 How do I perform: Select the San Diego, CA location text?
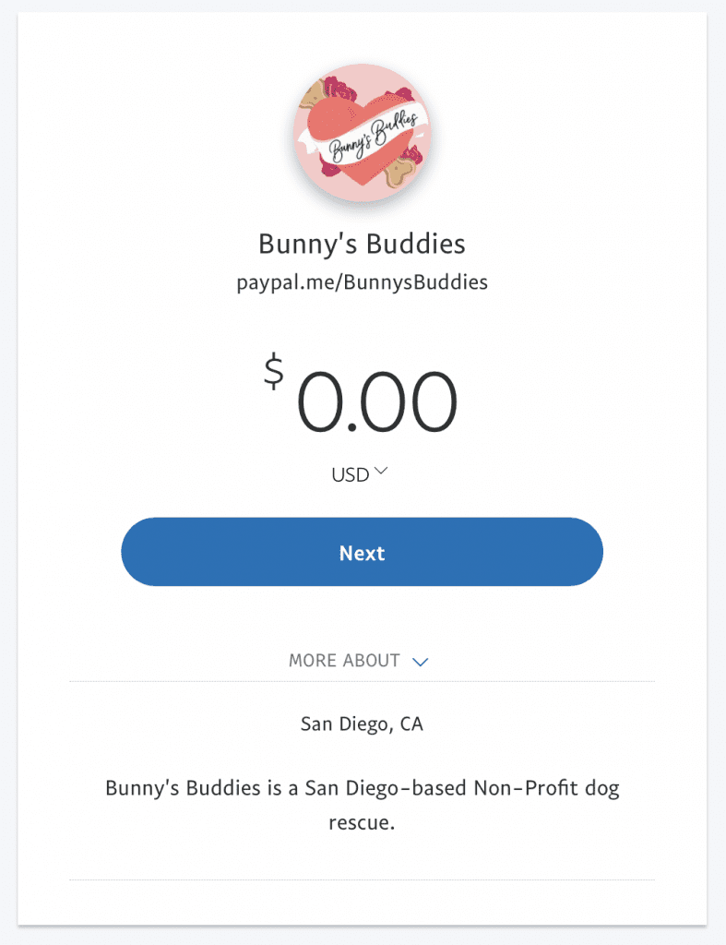[363, 724]
